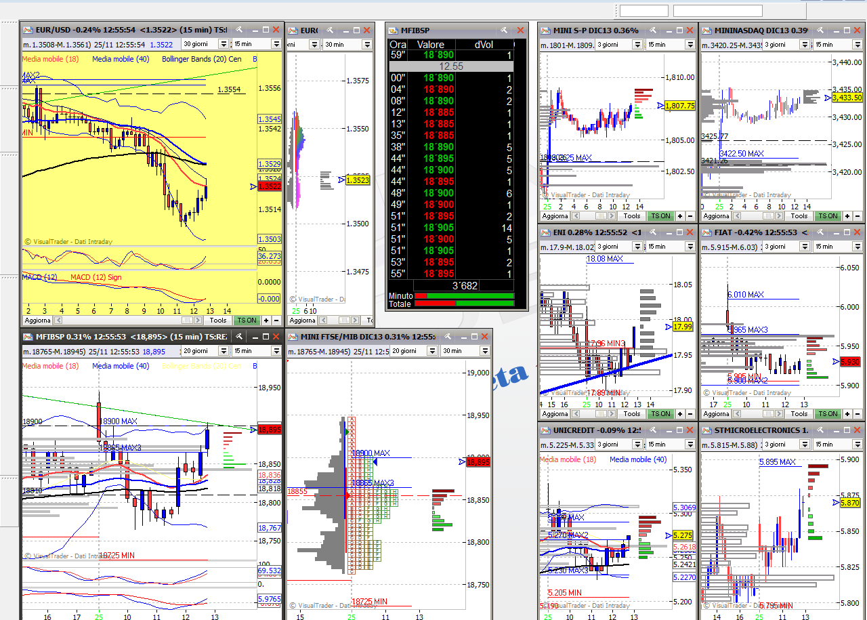Click scroll-left arrow in ENI chart toolbar
Viewport: 867px width, 620px height.
point(576,414)
